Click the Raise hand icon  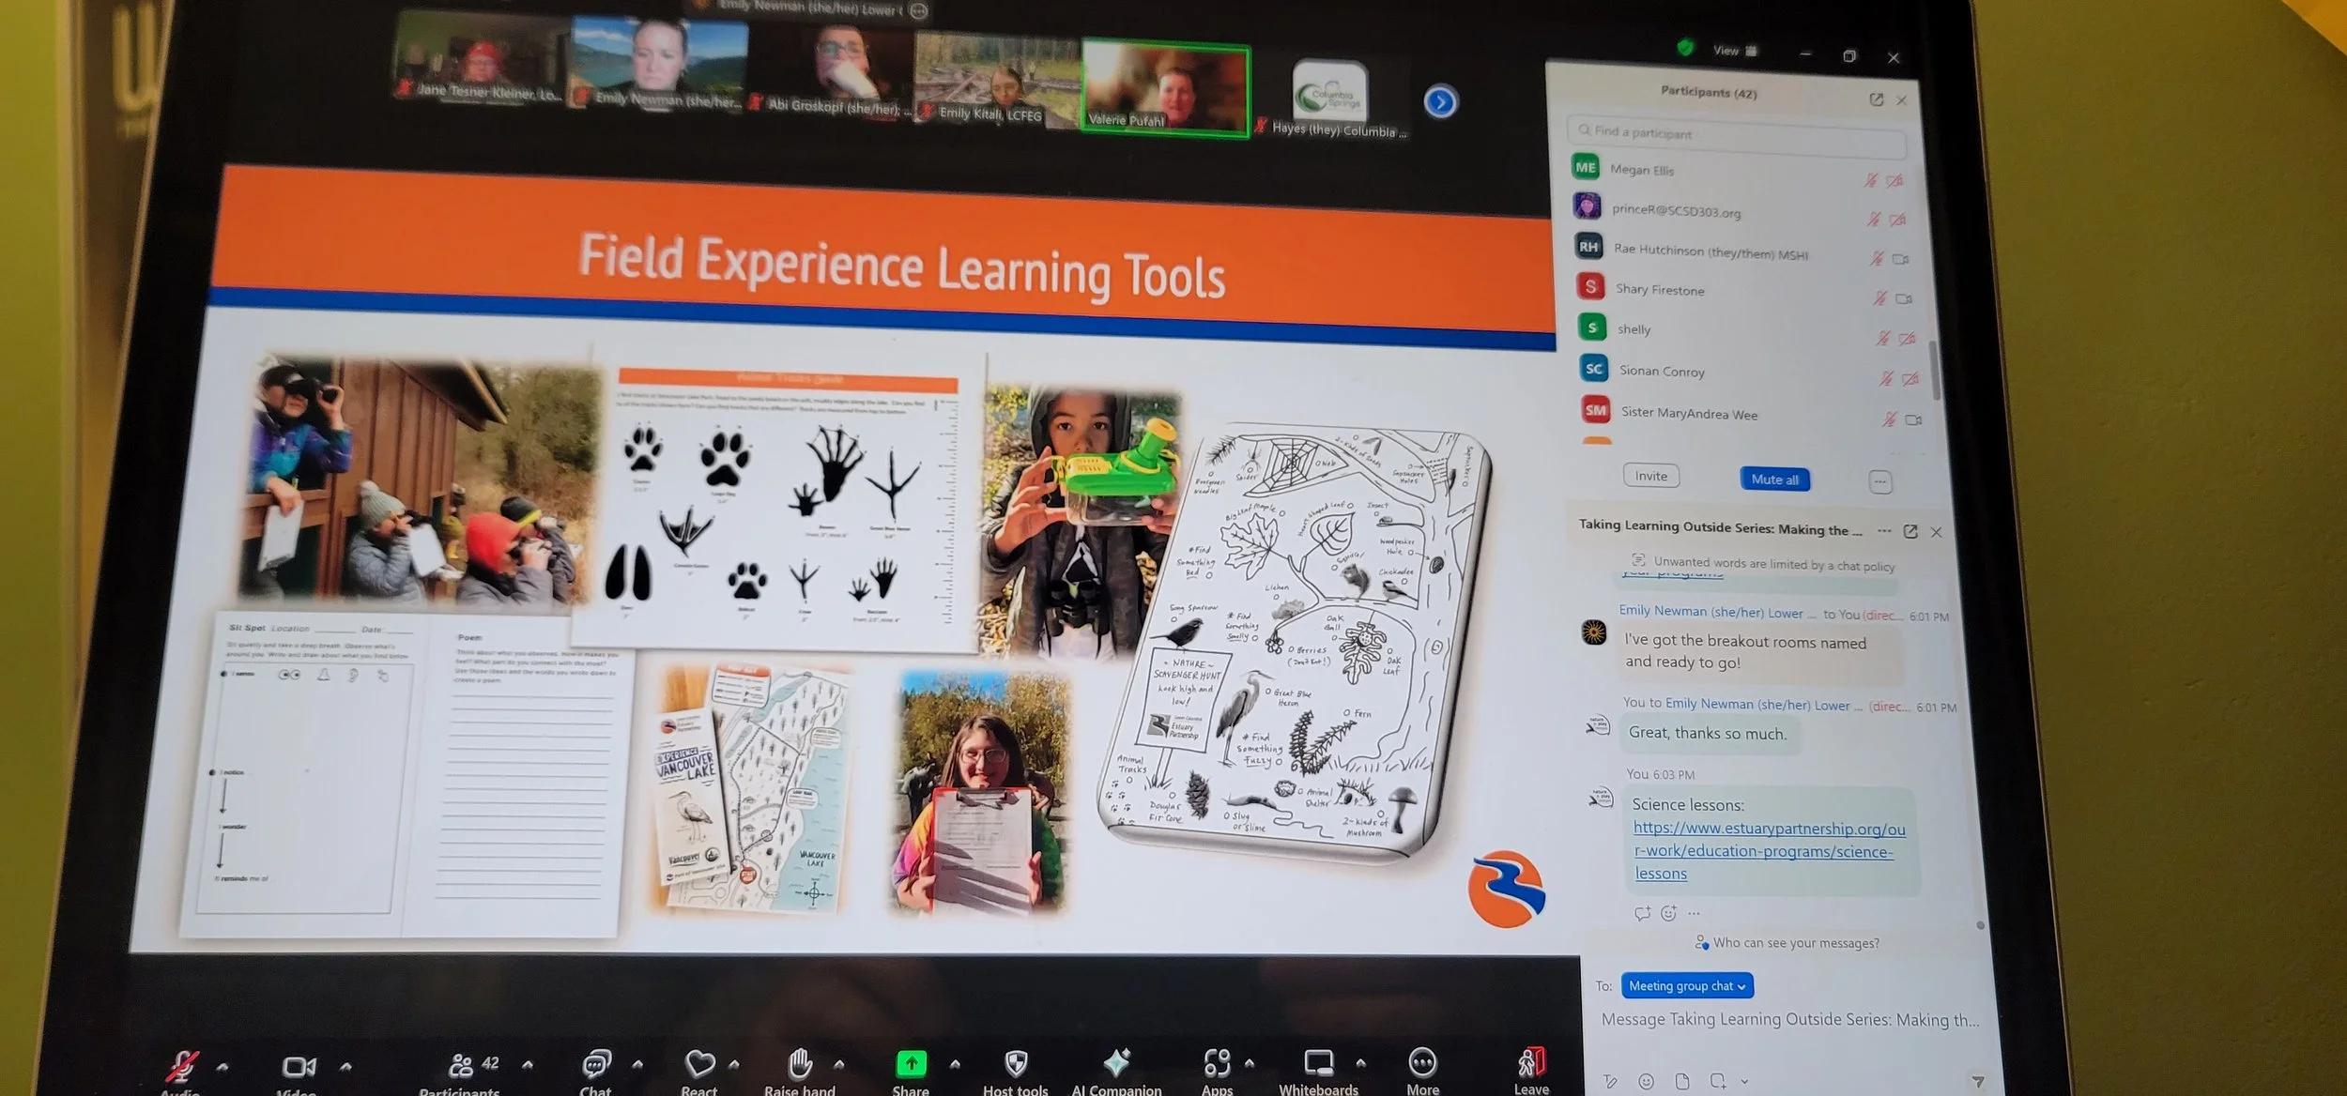click(800, 1063)
